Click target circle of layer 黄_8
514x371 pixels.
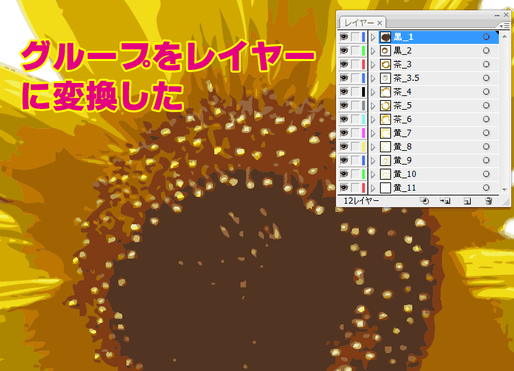coord(486,147)
